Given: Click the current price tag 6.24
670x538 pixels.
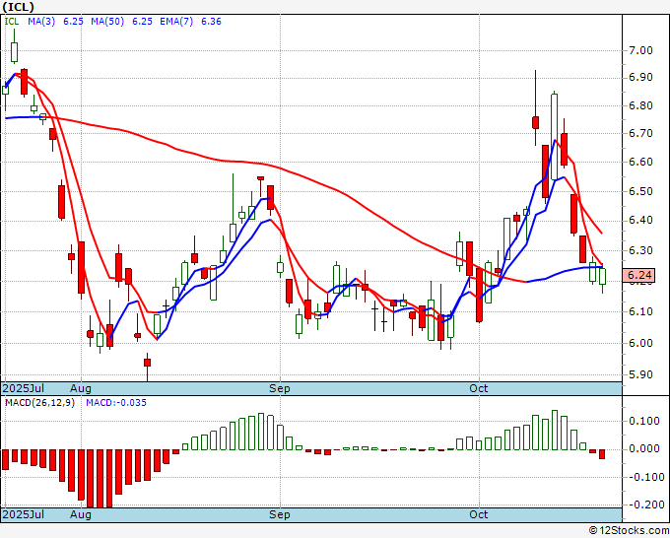Looking at the screenshot, I should point(638,275).
